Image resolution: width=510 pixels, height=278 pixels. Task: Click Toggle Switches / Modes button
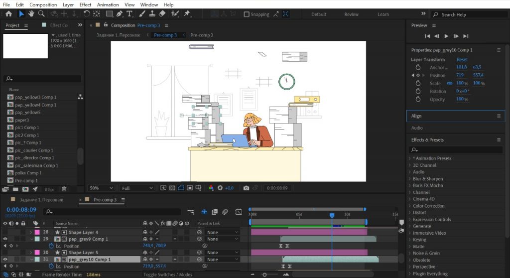coord(168,275)
